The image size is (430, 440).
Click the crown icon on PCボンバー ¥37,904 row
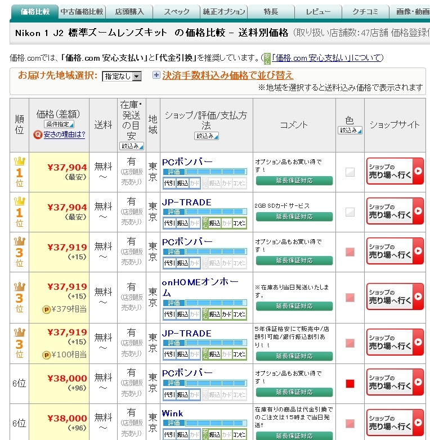(x=19, y=161)
